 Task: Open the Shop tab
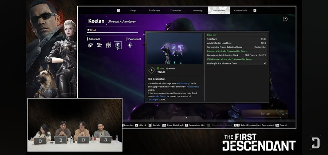pos(133,11)
